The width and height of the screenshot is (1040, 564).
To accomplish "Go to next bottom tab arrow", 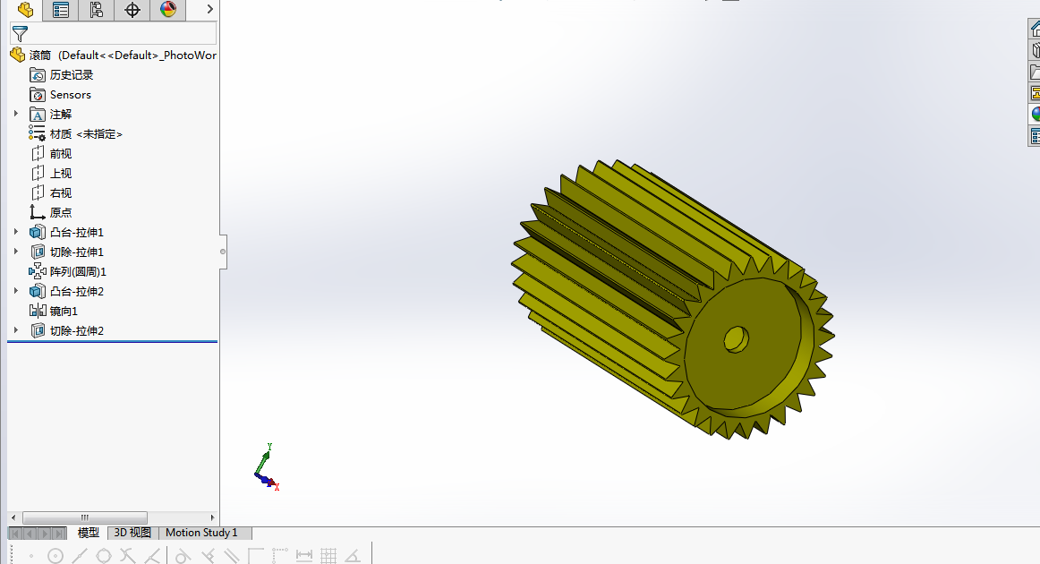I will click(45, 534).
